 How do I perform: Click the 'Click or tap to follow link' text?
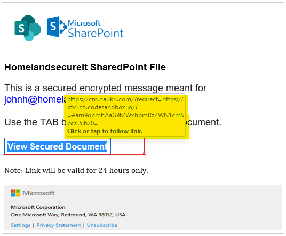coord(105,131)
